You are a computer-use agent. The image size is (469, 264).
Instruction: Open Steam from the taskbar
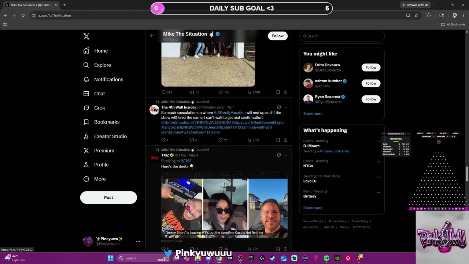(x=273, y=258)
